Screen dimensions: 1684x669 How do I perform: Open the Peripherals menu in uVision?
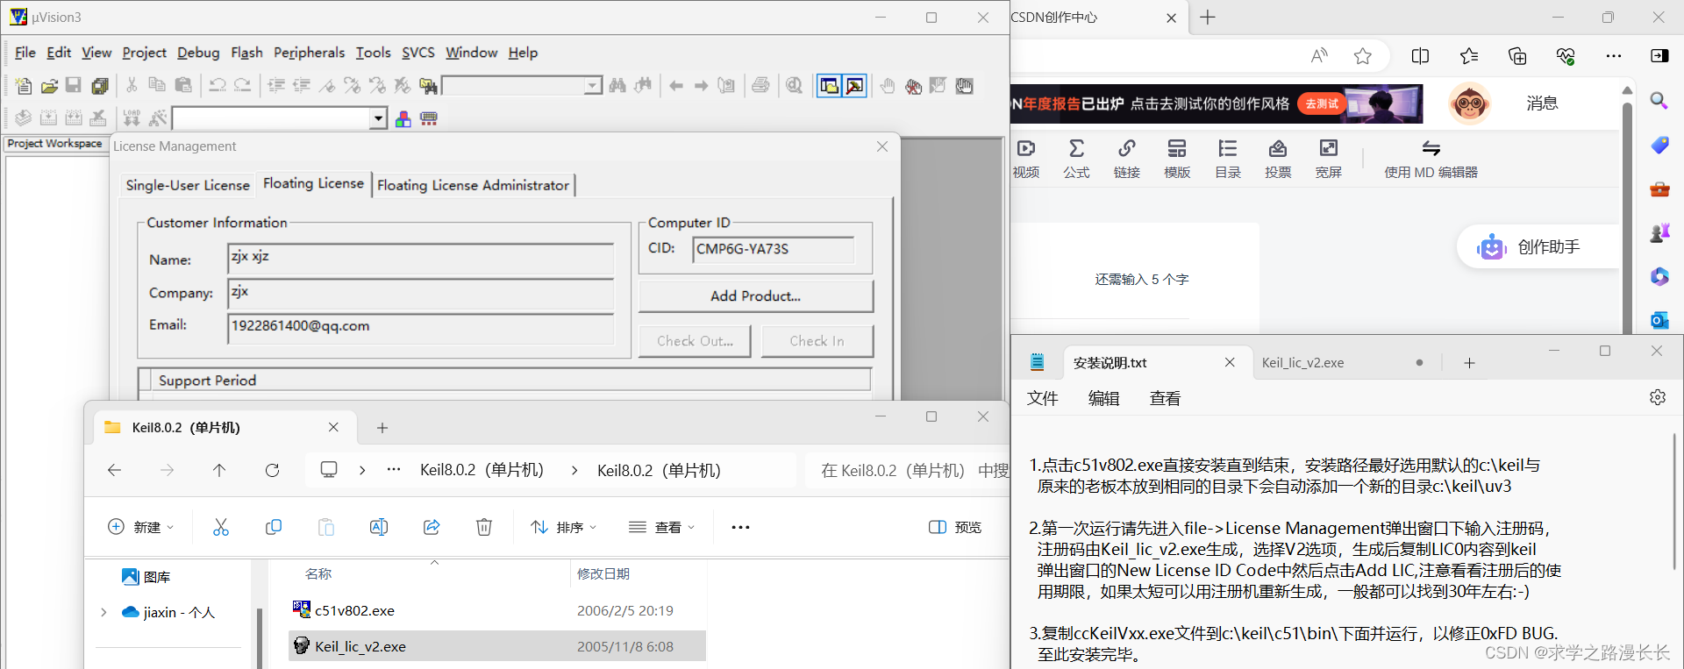pyautogui.click(x=309, y=53)
